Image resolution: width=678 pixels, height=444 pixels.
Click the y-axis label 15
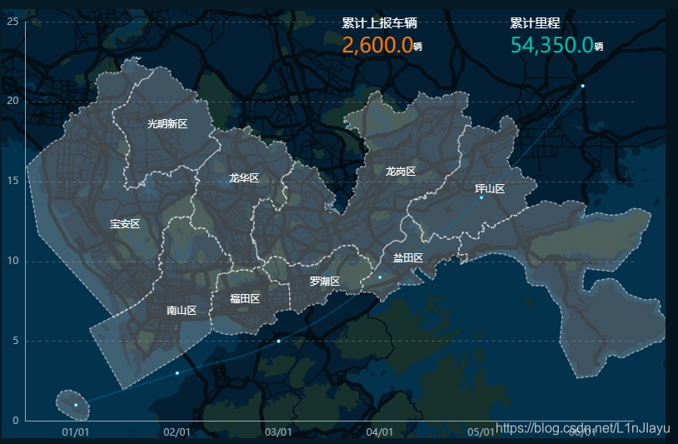[13, 181]
